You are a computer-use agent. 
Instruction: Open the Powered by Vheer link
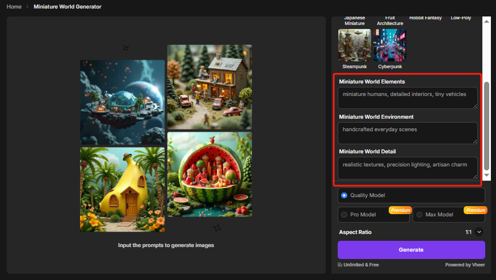click(465, 265)
